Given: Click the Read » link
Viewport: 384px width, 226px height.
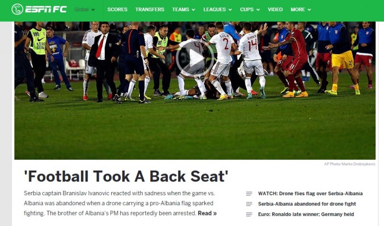Looking at the screenshot, I should [207, 213].
